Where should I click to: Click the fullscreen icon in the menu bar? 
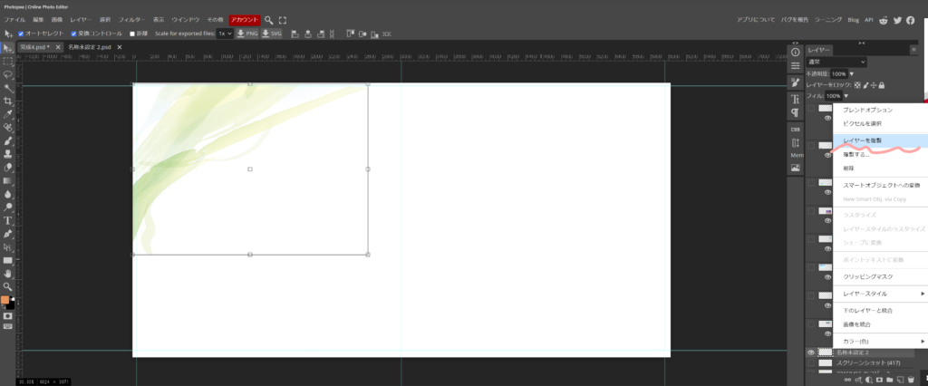pos(283,19)
